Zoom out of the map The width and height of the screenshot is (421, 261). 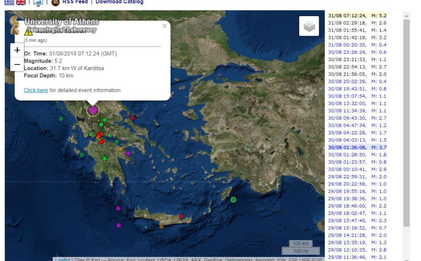pos(17,64)
